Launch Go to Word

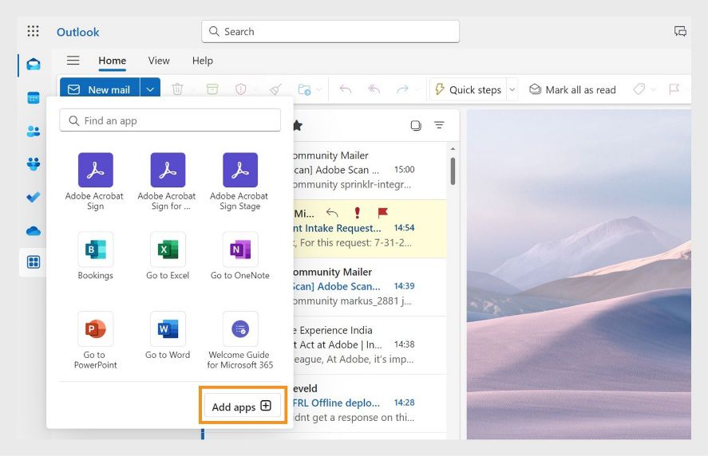[168, 336]
